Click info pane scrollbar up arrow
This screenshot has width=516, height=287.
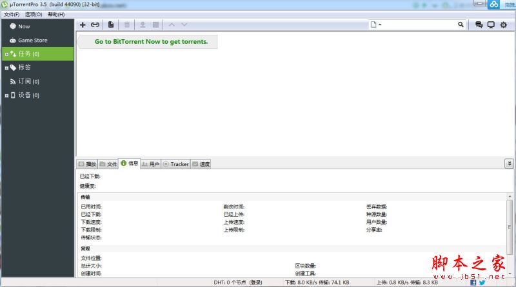click(510, 196)
